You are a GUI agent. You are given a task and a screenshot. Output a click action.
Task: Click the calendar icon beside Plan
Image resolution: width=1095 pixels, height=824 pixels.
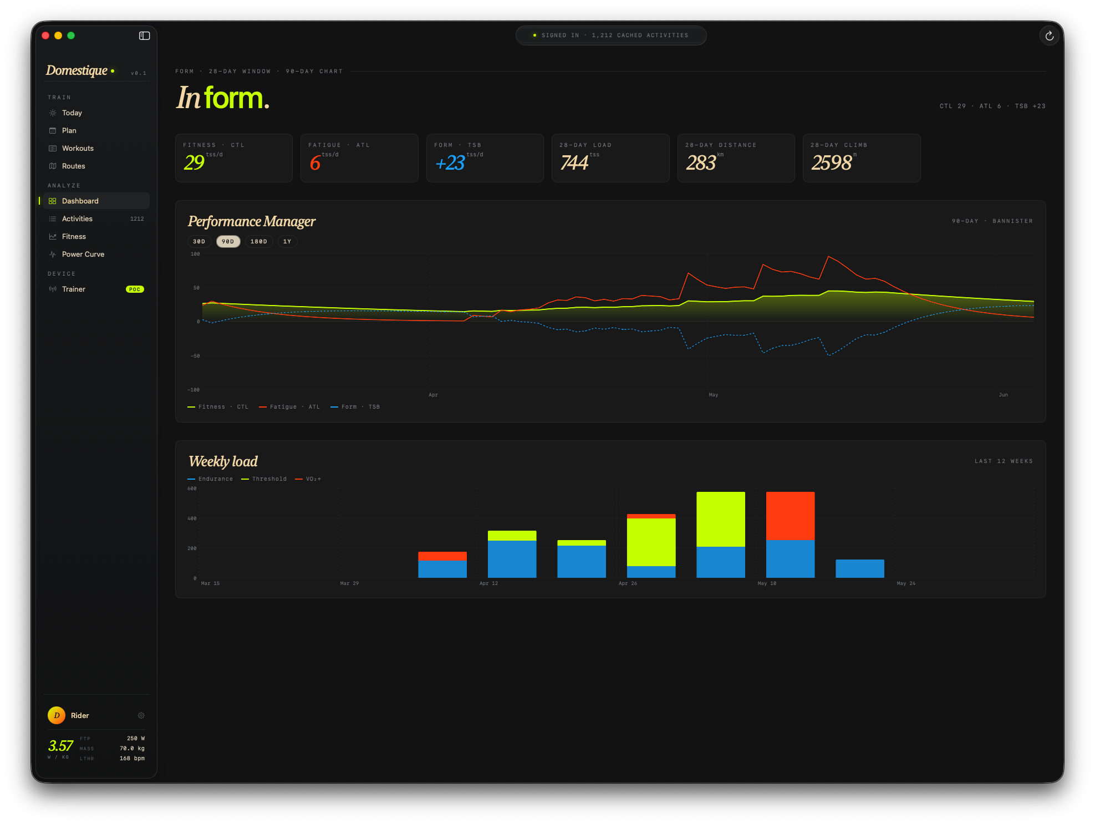(x=53, y=130)
